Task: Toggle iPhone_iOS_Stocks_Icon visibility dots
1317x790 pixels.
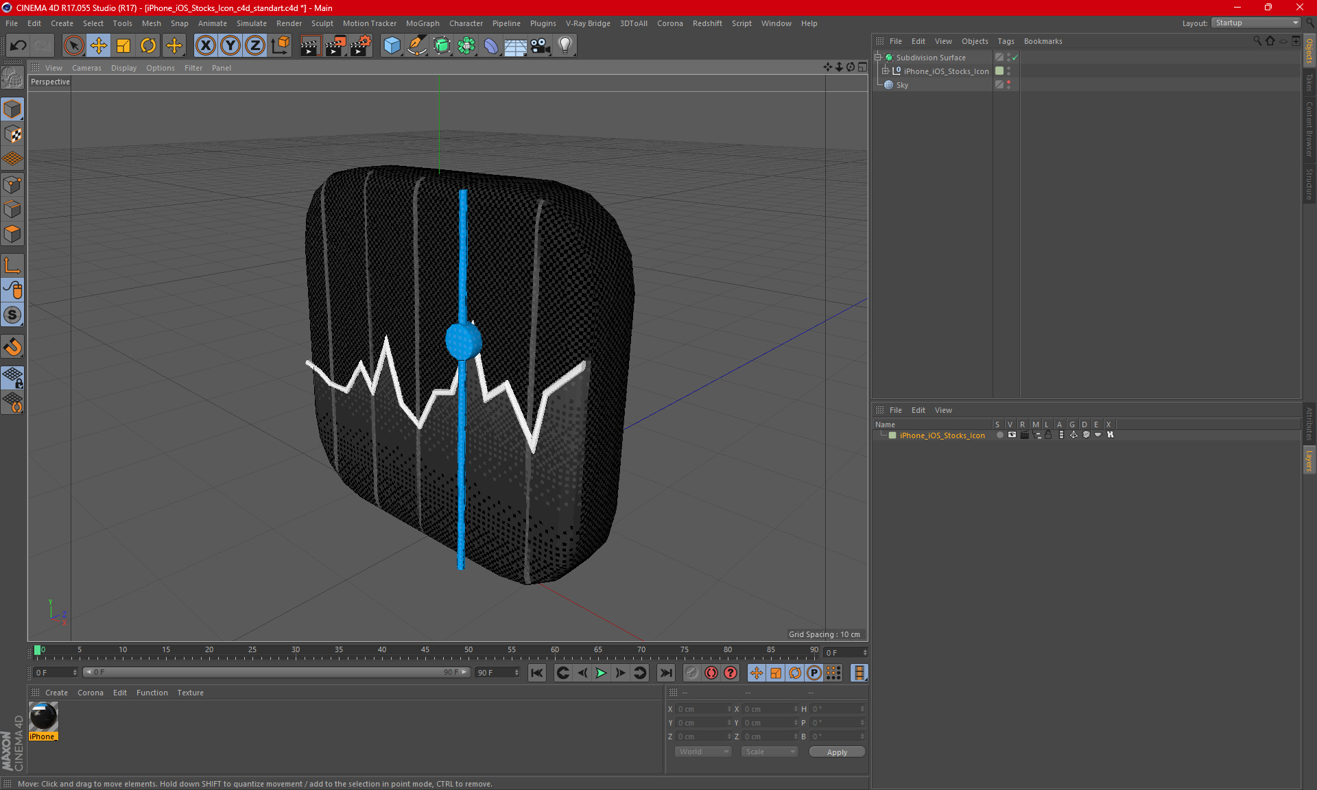Action: point(1008,71)
